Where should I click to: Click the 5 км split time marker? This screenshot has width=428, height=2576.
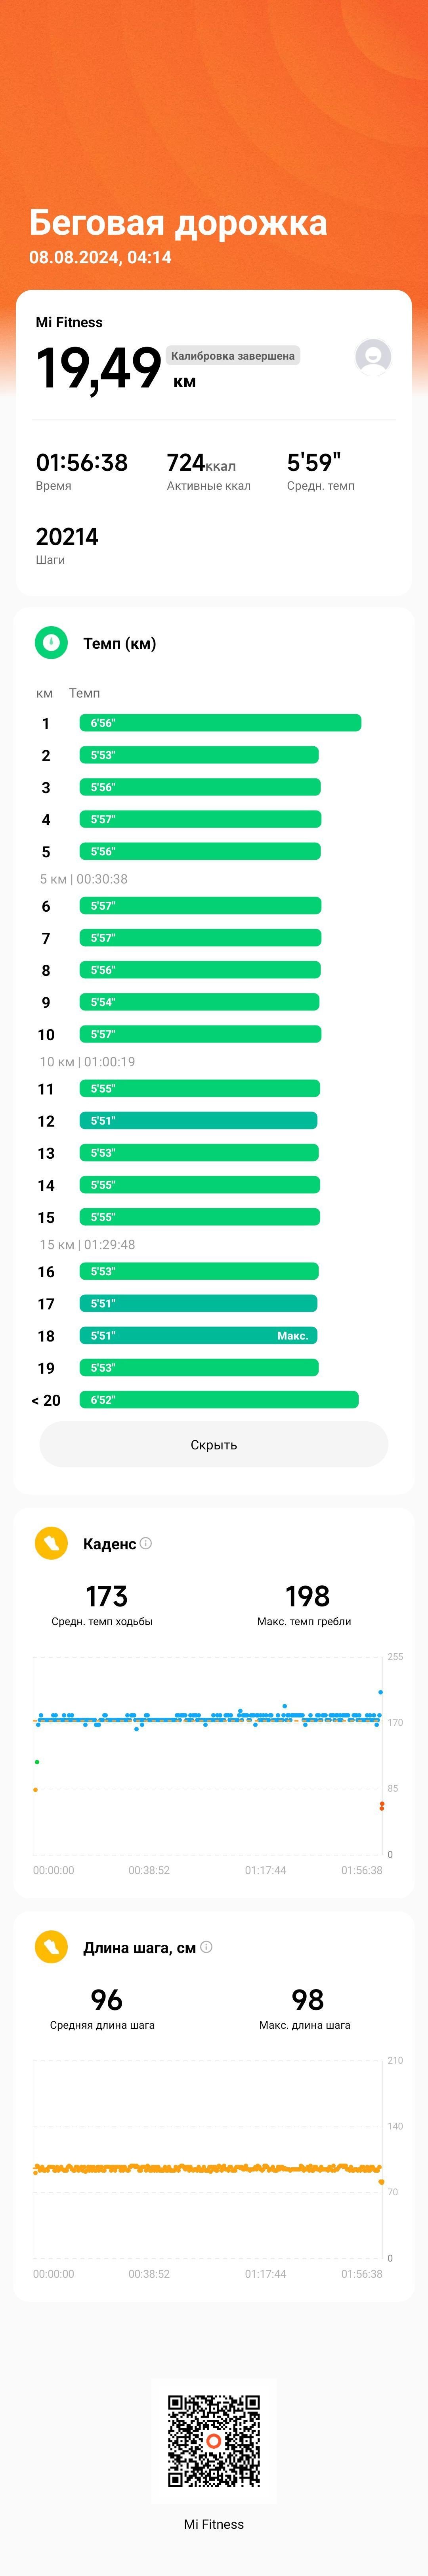(84, 879)
